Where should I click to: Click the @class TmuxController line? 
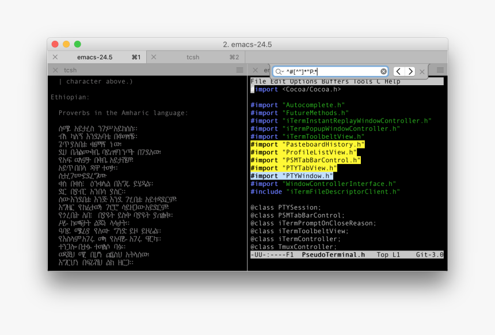tap(294, 246)
